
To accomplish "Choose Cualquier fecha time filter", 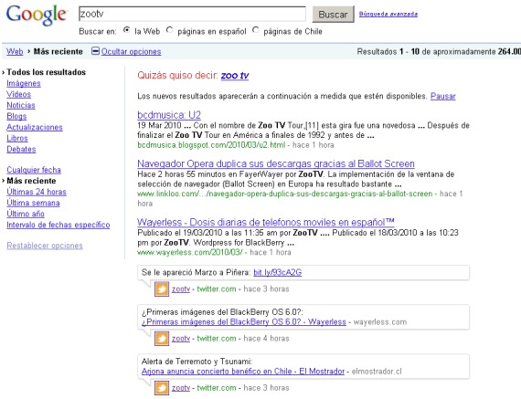I will 34,170.
